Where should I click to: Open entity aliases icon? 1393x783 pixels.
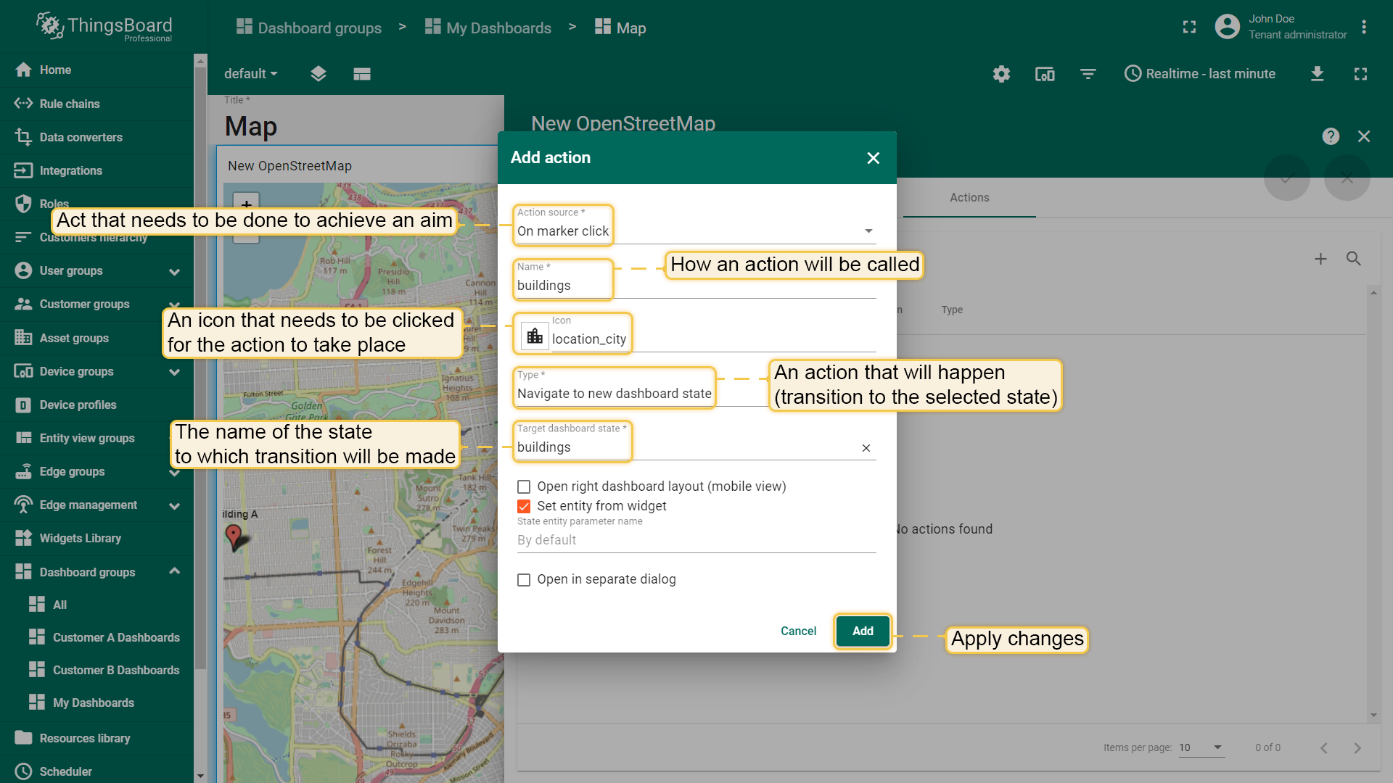[1045, 73]
